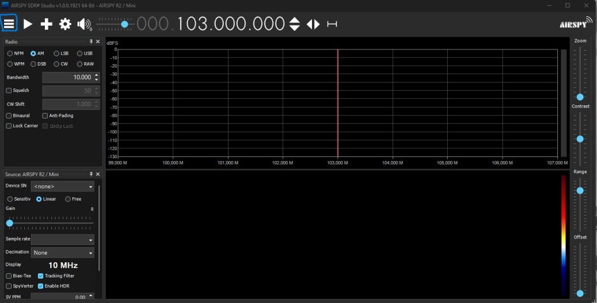Screen dimensions: 597x303
Task: Click the Zoom slider handle
Action: pos(580,97)
